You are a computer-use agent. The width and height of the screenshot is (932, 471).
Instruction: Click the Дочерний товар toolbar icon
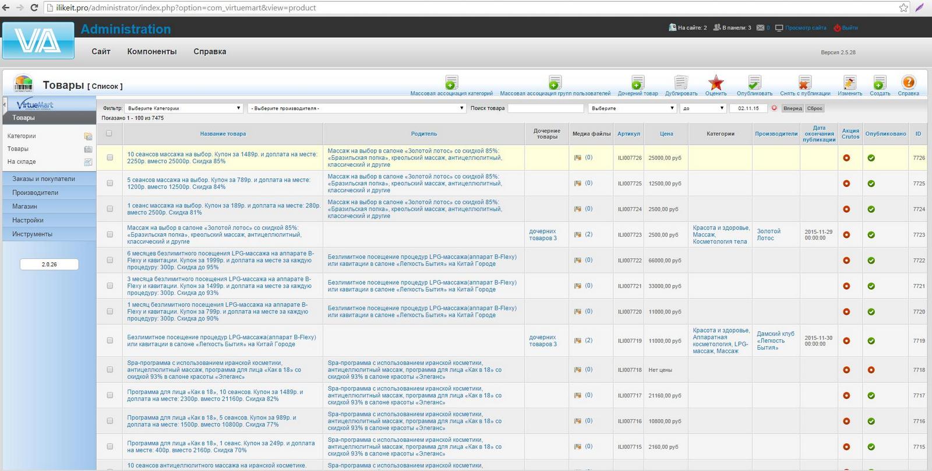click(638, 82)
